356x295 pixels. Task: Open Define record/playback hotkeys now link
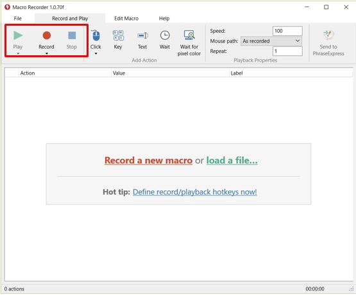[x=195, y=192]
